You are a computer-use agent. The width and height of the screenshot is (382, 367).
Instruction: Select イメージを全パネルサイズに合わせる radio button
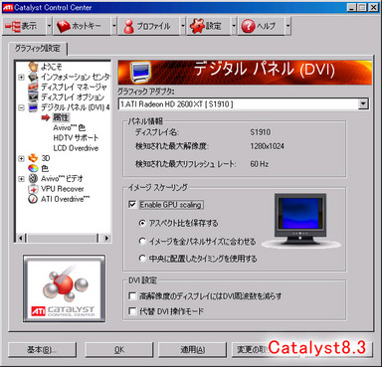click(x=142, y=241)
